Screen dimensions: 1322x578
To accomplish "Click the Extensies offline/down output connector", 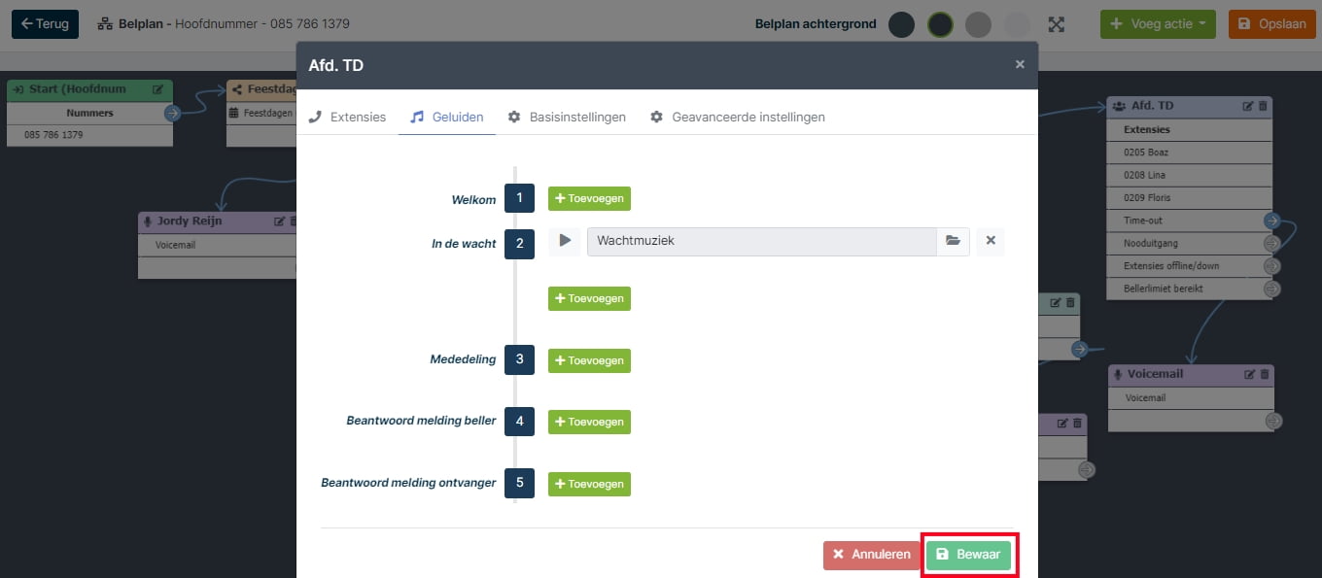I will point(1271,265).
